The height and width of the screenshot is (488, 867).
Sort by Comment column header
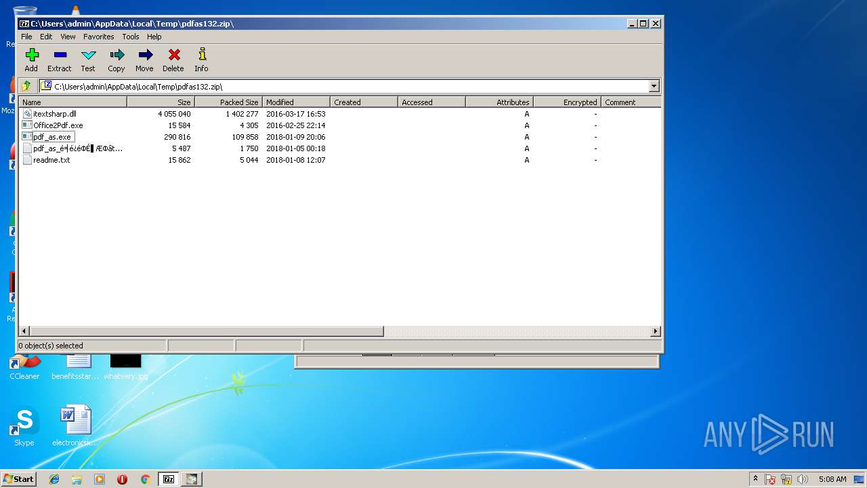[631, 102]
